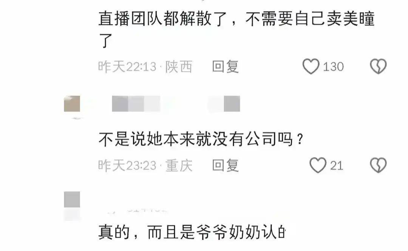Screen dimensions: 408x251
Task: Select comment 不是说她本来就没有公司吗
Action: tap(201, 139)
